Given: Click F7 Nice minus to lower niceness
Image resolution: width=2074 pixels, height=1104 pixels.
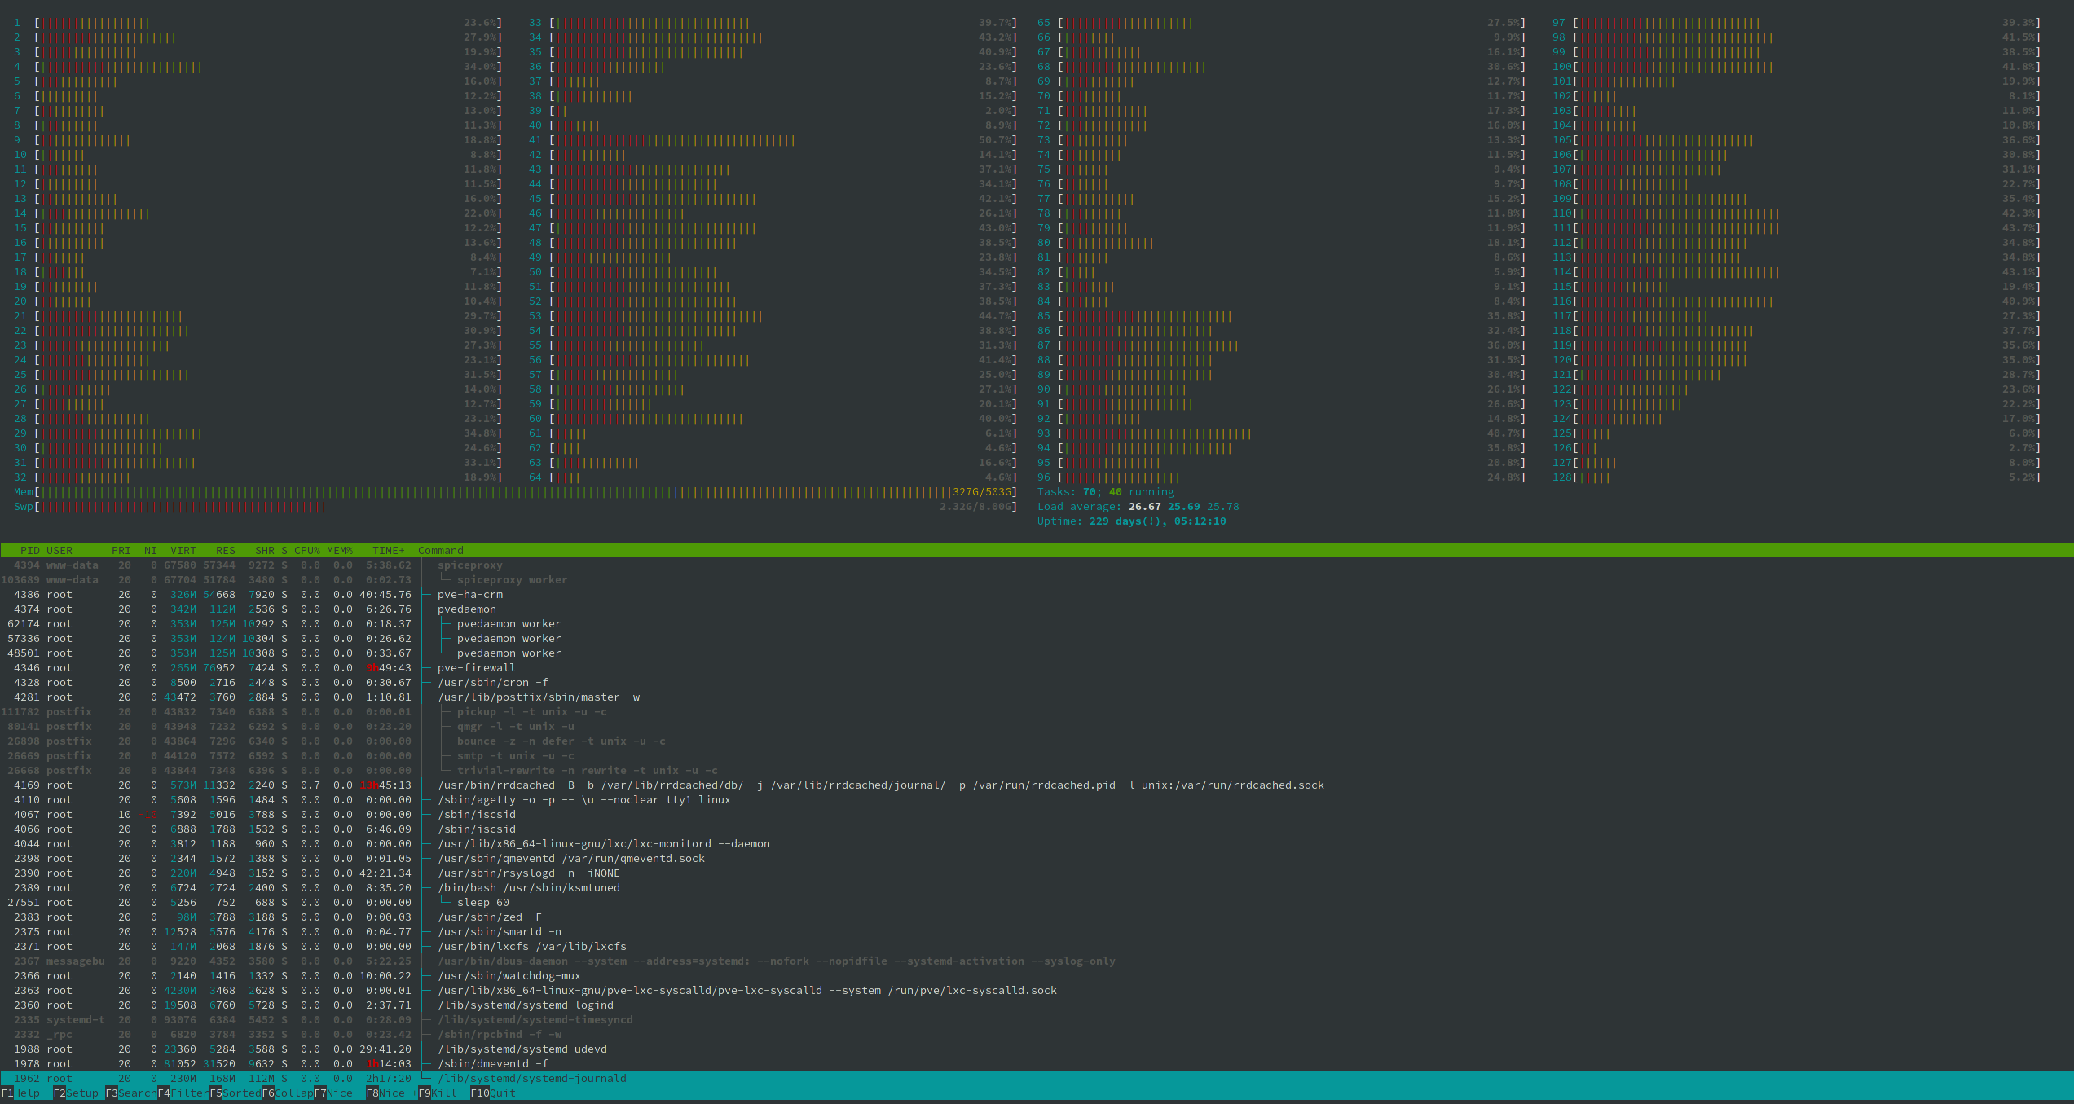Looking at the screenshot, I should pyautogui.click(x=342, y=1093).
